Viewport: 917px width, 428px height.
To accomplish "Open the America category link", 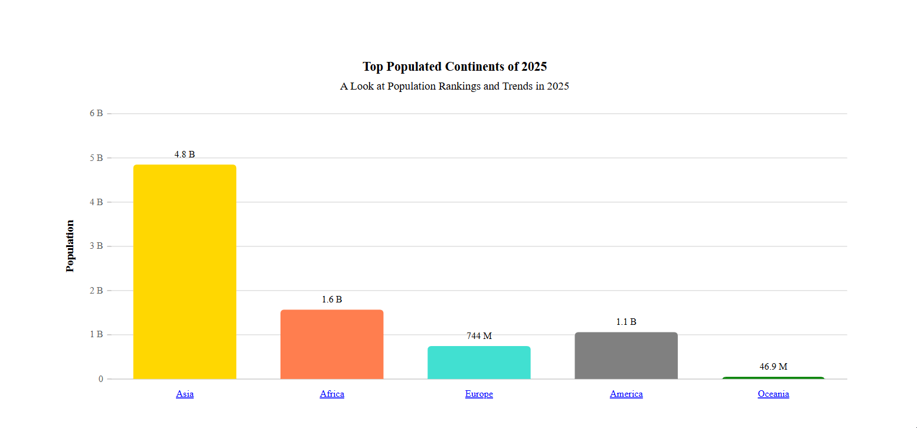I will [626, 394].
